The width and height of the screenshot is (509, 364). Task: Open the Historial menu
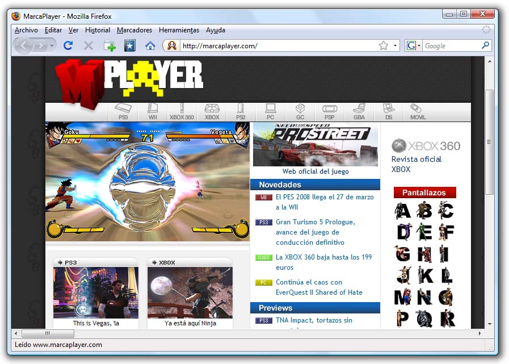98,30
